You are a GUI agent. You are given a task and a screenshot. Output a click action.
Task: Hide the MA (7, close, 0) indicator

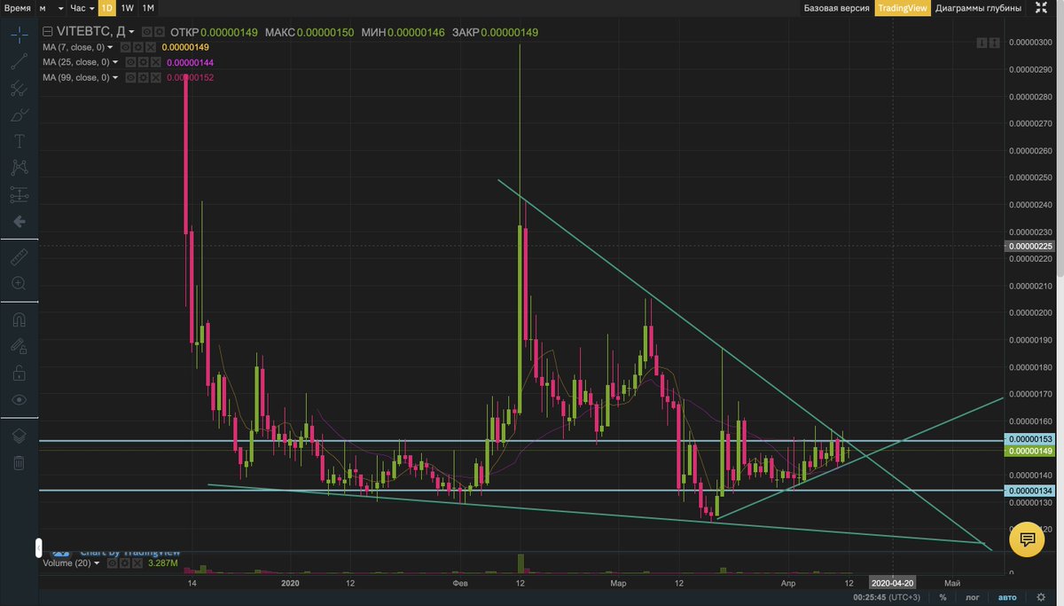(x=126, y=47)
